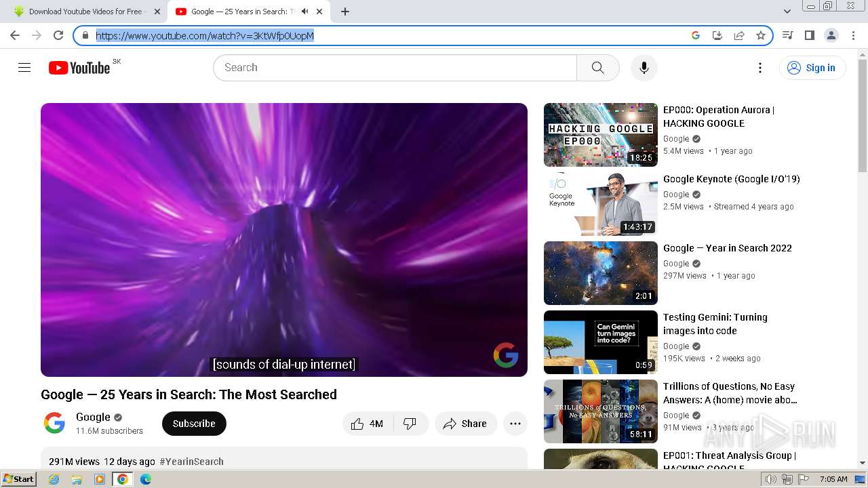Expand the tab search dropdown
868x488 pixels.
(787, 12)
